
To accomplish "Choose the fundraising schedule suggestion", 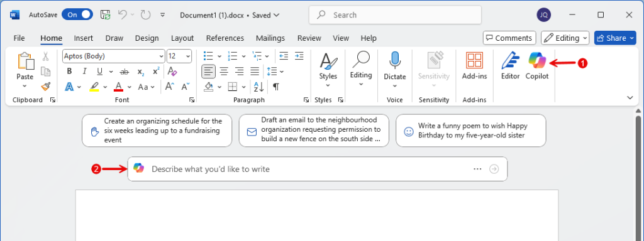I will point(157,131).
